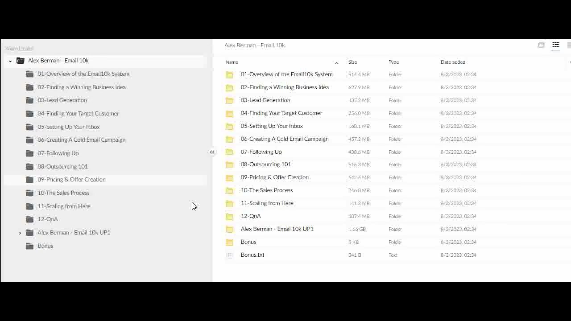Select Alex Berman – Email 10k root label in sidebar

click(x=58, y=61)
